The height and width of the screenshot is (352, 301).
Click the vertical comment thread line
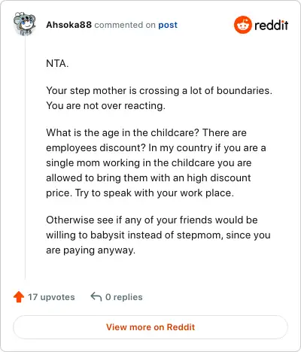pos(25,158)
